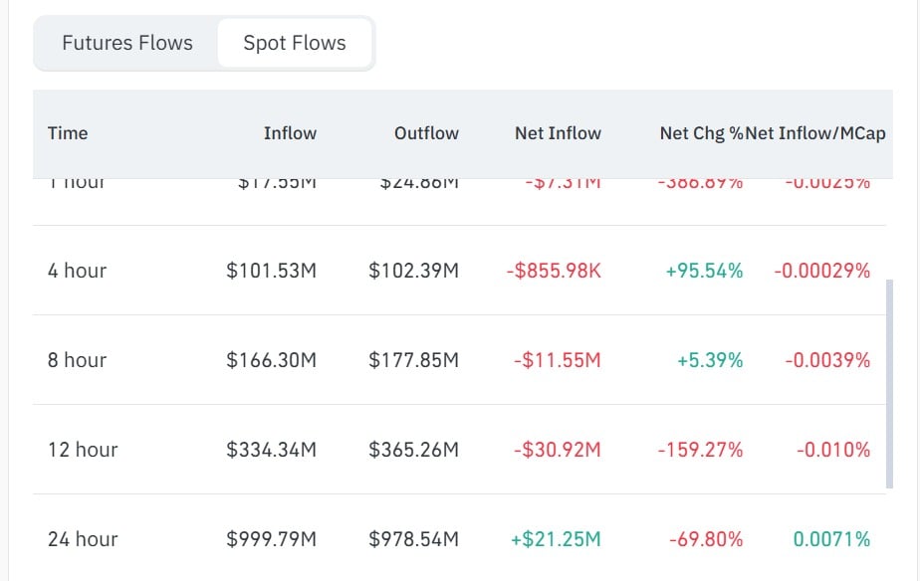Click the -$855.98K net inflow value

tap(554, 271)
